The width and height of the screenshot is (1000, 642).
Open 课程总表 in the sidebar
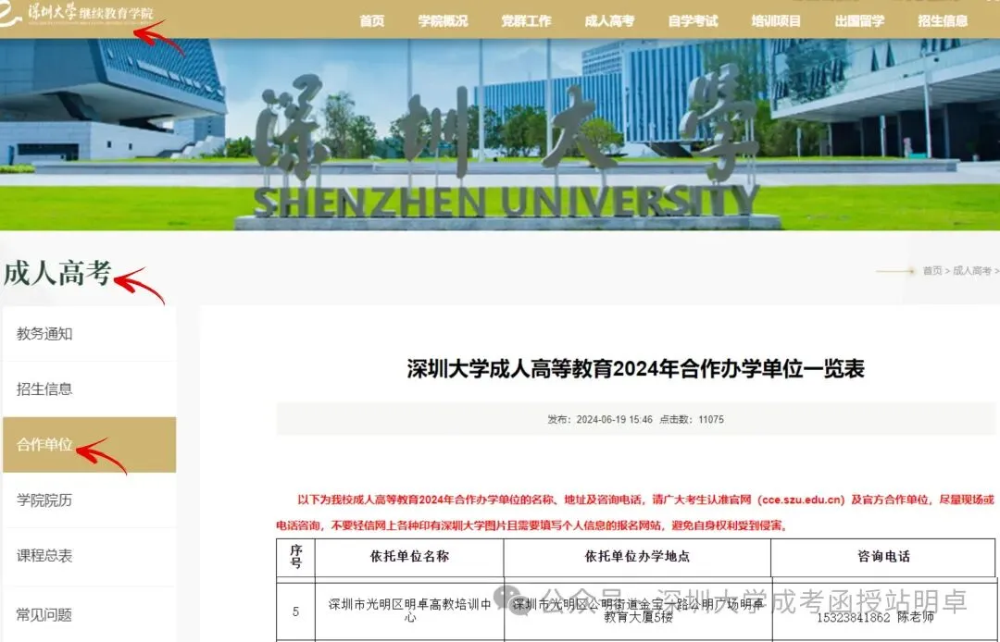(89, 556)
